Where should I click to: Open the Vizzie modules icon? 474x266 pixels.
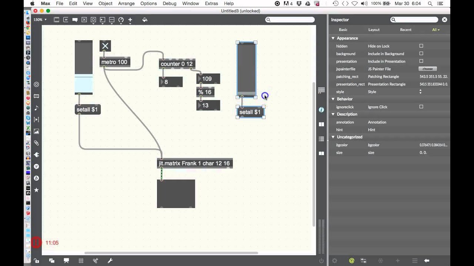click(36, 166)
